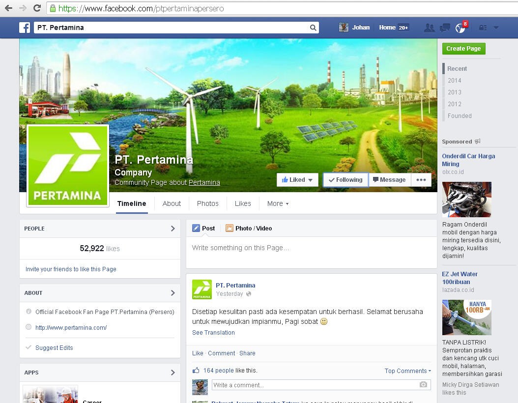Viewport: 518px width, 403px height.
Task: Click the Pertamina page profile picture
Action: click(68, 166)
